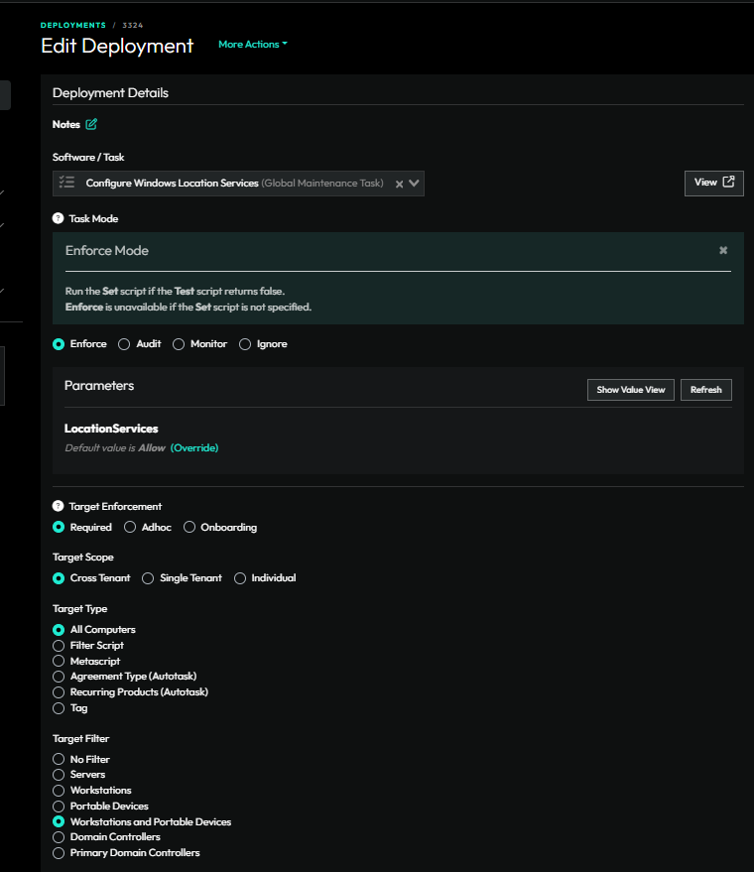Image resolution: width=754 pixels, height=872 pixels.
Task: Close the Enforce Mode info panel
Action: pos(723,251)
